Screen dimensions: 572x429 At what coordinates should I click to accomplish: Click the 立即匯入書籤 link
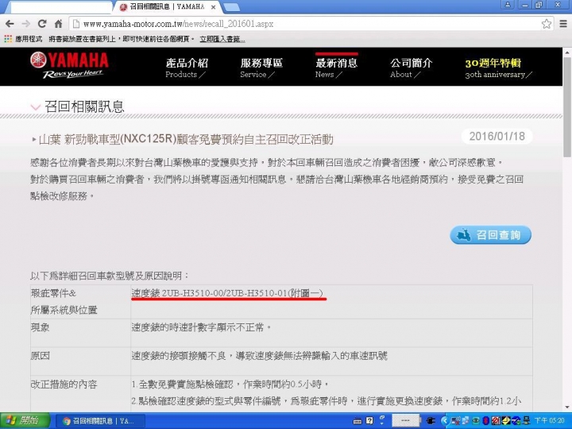coord(222,39)
